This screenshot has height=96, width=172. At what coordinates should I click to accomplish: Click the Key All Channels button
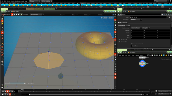164,94
